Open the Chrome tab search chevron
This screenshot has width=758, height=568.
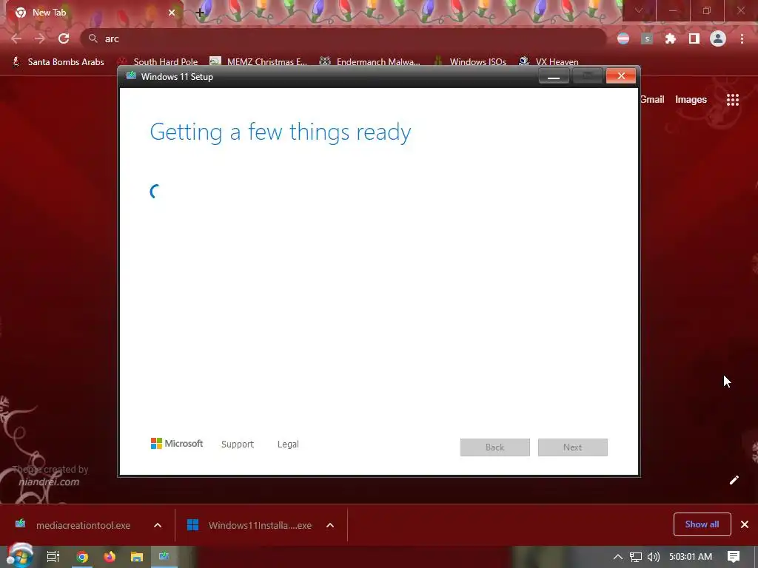[639, 10]
